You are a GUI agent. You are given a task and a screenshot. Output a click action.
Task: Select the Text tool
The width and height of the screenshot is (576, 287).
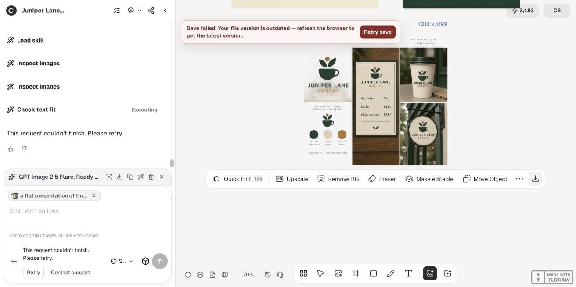(408, 273)
